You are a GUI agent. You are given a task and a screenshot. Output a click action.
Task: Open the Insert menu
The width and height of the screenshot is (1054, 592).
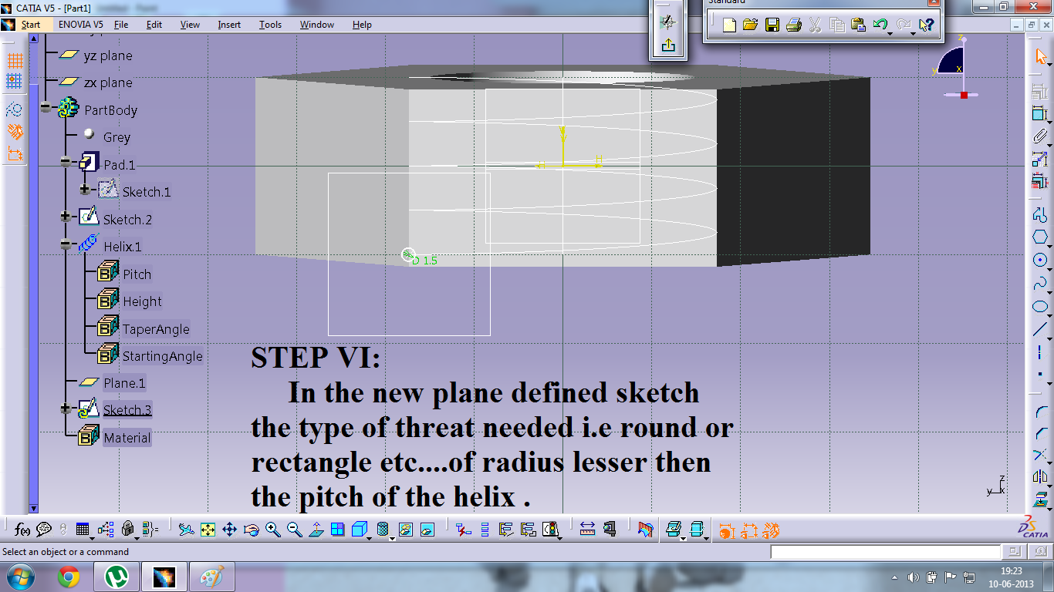coord(229,25)
